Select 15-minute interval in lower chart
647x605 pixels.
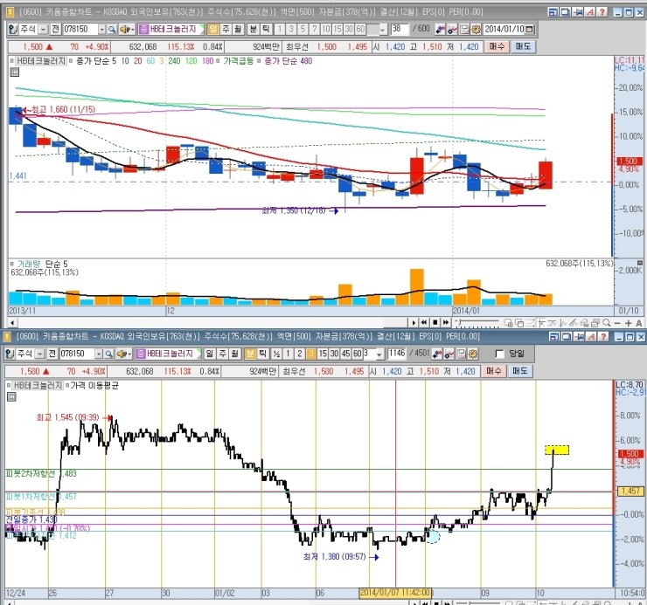(x=323, y=354)
